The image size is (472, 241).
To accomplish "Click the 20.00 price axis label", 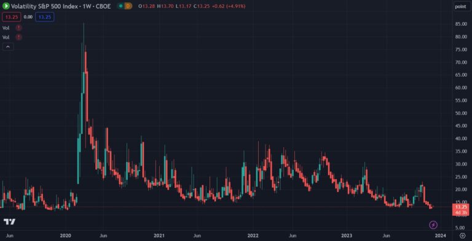I will pos(461,189).
